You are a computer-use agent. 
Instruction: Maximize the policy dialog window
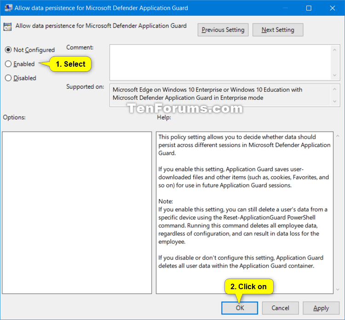[x=309, y=8]
